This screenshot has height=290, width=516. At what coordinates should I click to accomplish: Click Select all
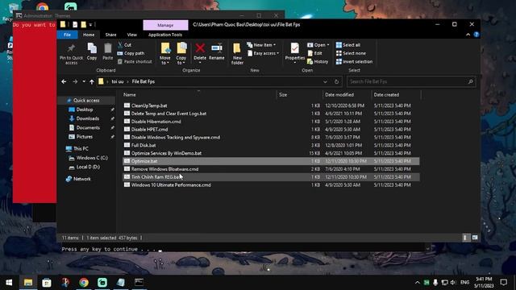(347, 45)
